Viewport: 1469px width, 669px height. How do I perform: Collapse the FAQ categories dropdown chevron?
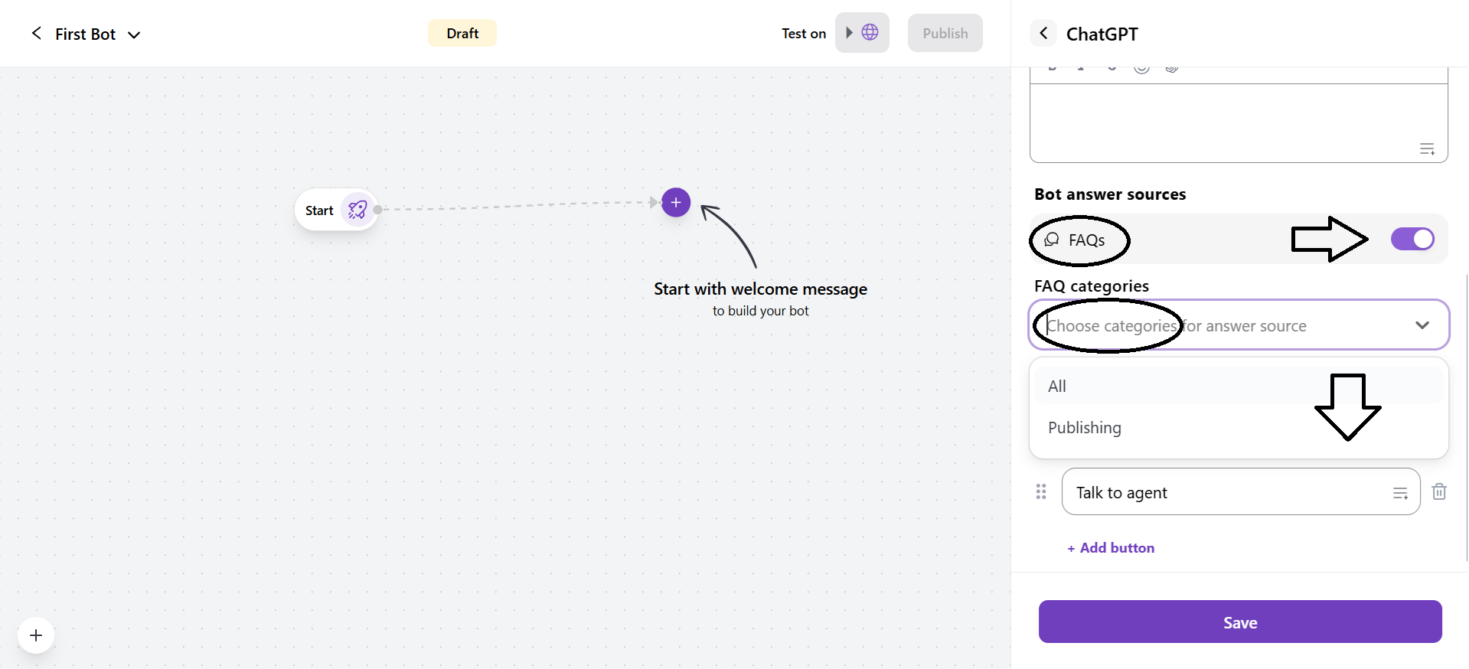1422,325
